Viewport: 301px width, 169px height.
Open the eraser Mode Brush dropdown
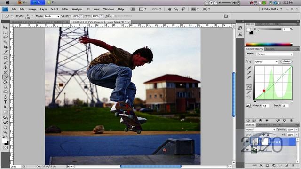click(52, 16)
